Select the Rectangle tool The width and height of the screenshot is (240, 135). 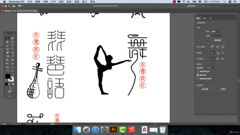12,42
